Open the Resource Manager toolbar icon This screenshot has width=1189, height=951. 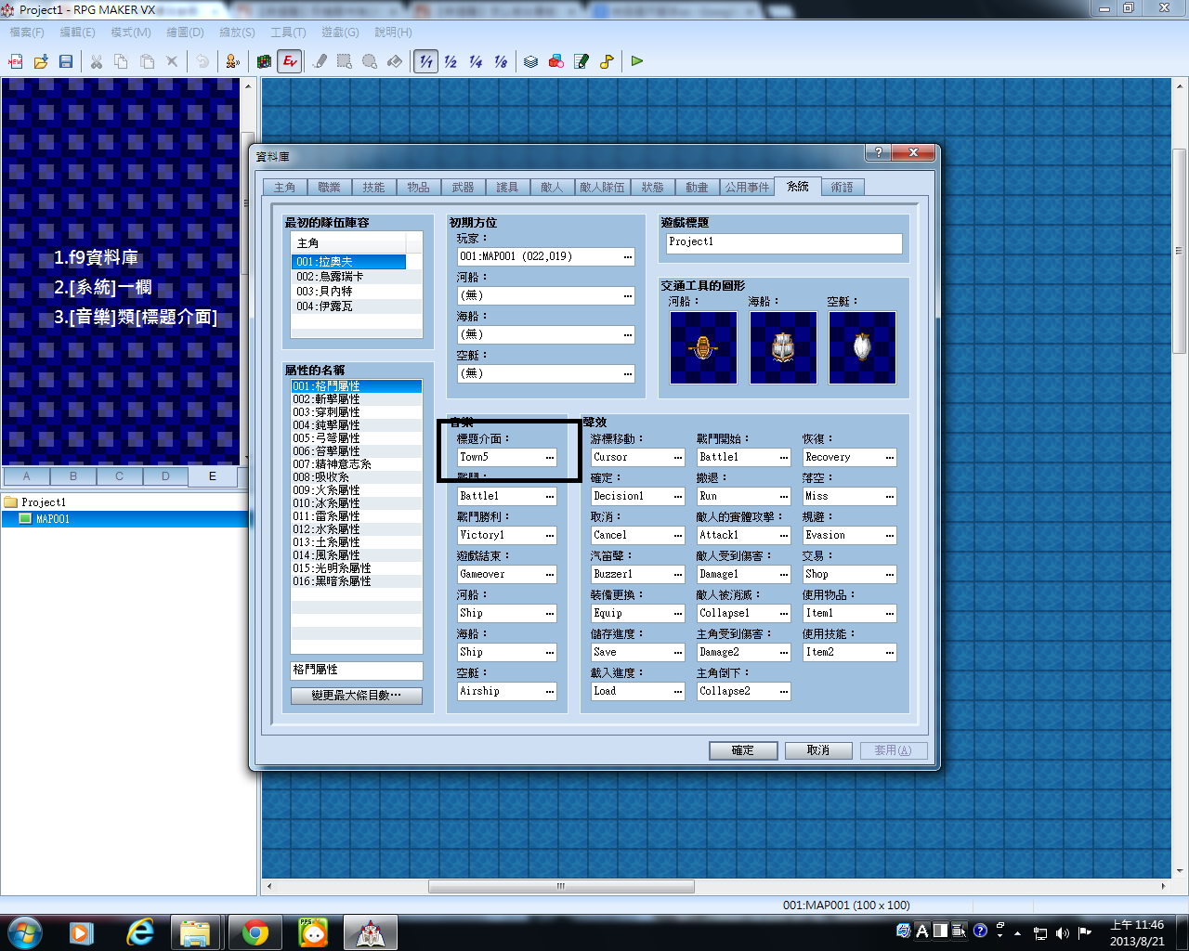[x=556, y=61]
